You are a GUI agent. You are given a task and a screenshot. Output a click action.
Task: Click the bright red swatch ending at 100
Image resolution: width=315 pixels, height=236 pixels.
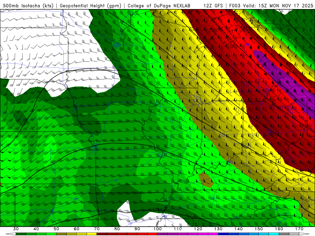click(x=152, y=234)
